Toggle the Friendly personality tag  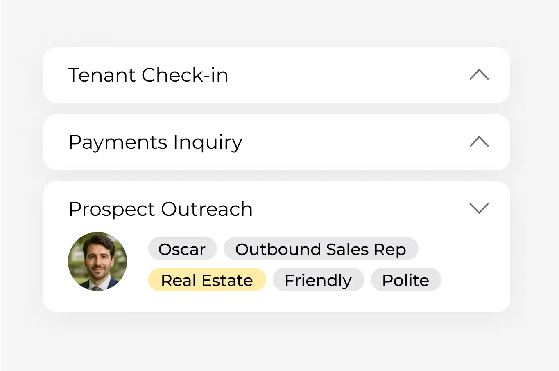[318, 280]
